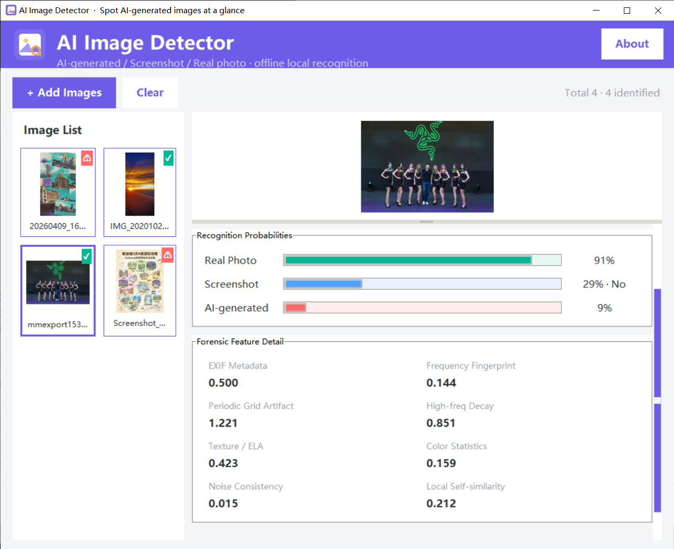Click the High-freq Decay value 0.851
The height and width of the screenshot is (549, 674).
pyautogui.click(x=441, y=423)
